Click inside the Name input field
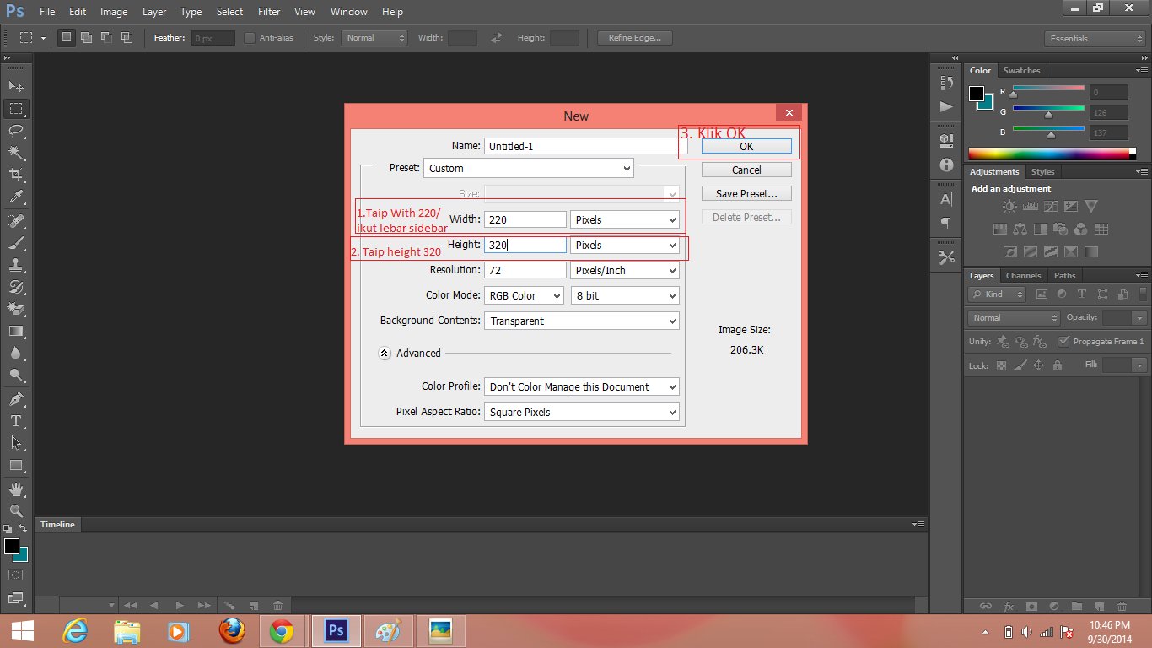Image resolution: width=1152 pixels, height=648 pixels. [x=580, y=145]
